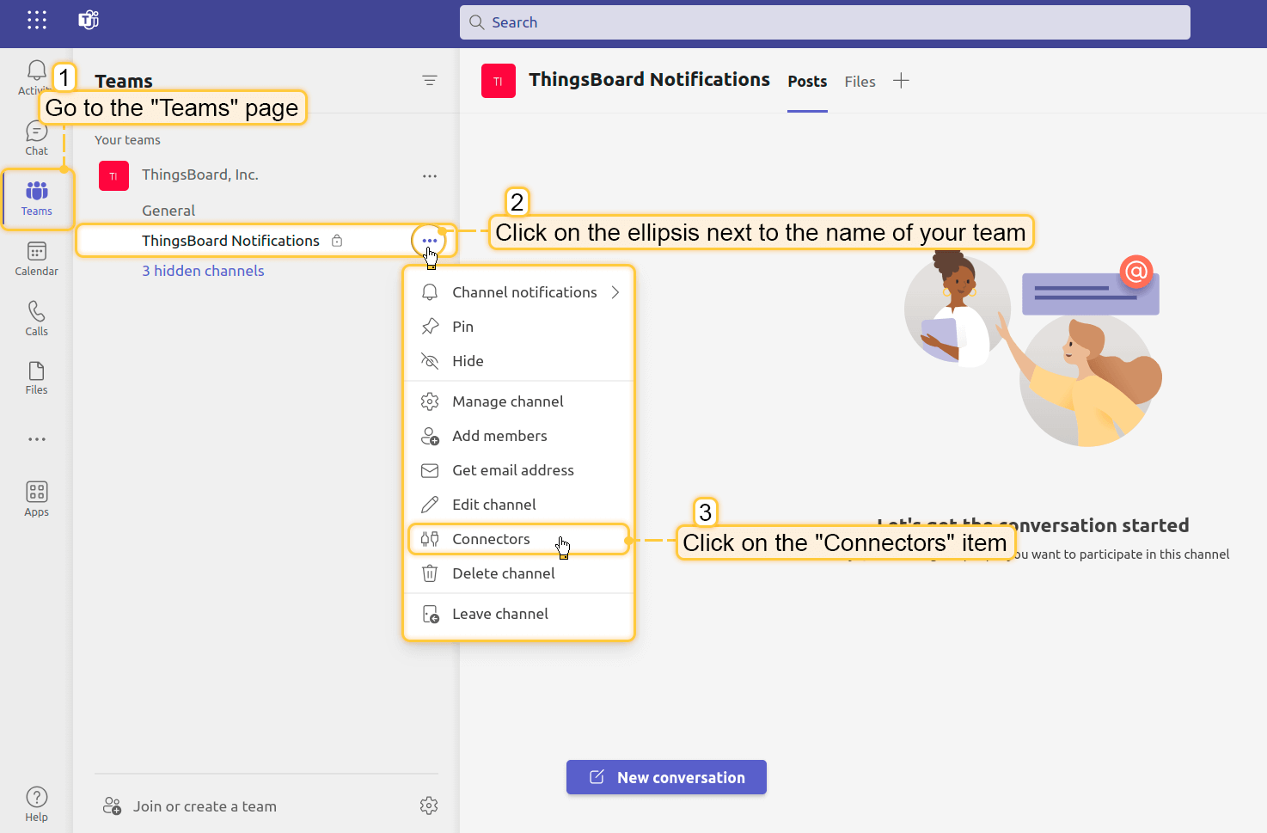Expand Channel notifications submenu
The width and height of the screenshot is (1267, 833).
pyautogui.click(x=520, y=292)
